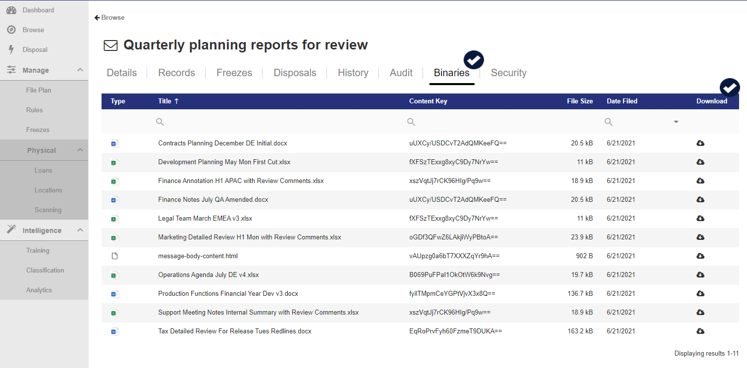Switch to the Freezes tab
Image resolution: width=747 pixels, height=368 pixels.
tap(234, 73)
